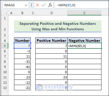Click cell B6 containing -3

tap(22, 51)
